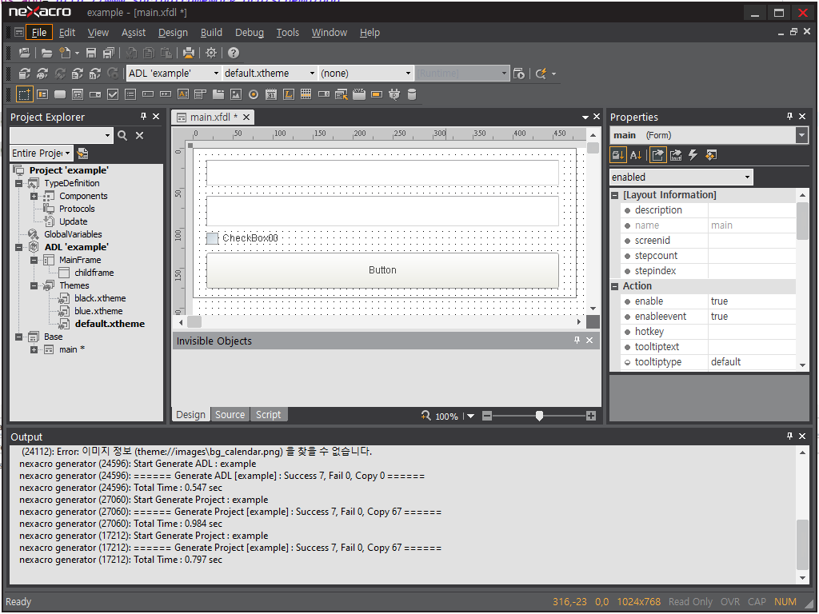This screenshot has height=614, width=819.
Task: Open the 'enabled' property filter dropdown
Action: (747, 177)
